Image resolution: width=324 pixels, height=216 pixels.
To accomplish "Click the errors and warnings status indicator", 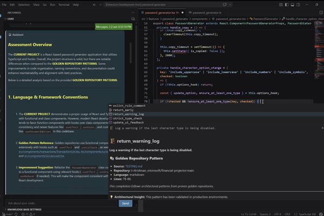I will (x=28, y=214).
